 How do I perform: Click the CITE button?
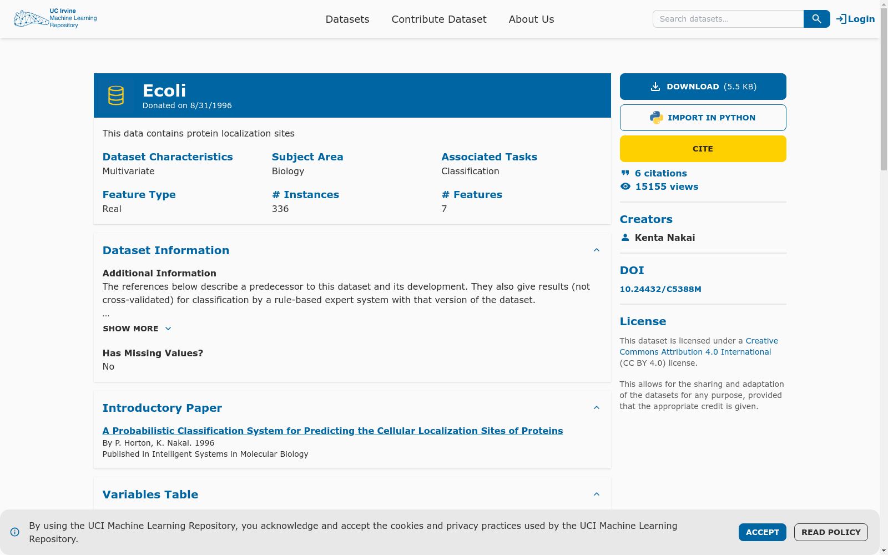coord(703,148)
